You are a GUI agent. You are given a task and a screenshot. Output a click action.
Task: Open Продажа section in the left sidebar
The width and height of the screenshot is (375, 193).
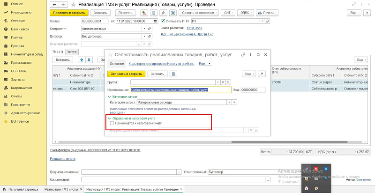[x=17, y=45]
